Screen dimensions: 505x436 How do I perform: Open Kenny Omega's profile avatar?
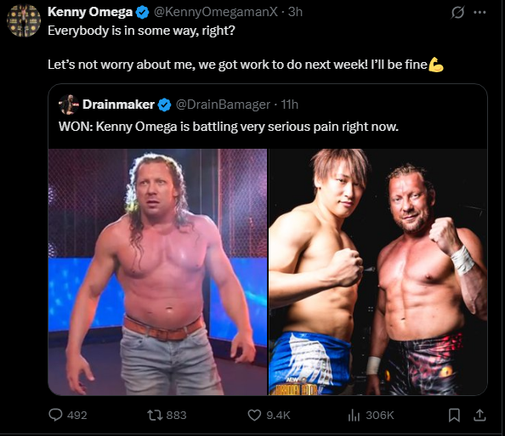point(24,20)
